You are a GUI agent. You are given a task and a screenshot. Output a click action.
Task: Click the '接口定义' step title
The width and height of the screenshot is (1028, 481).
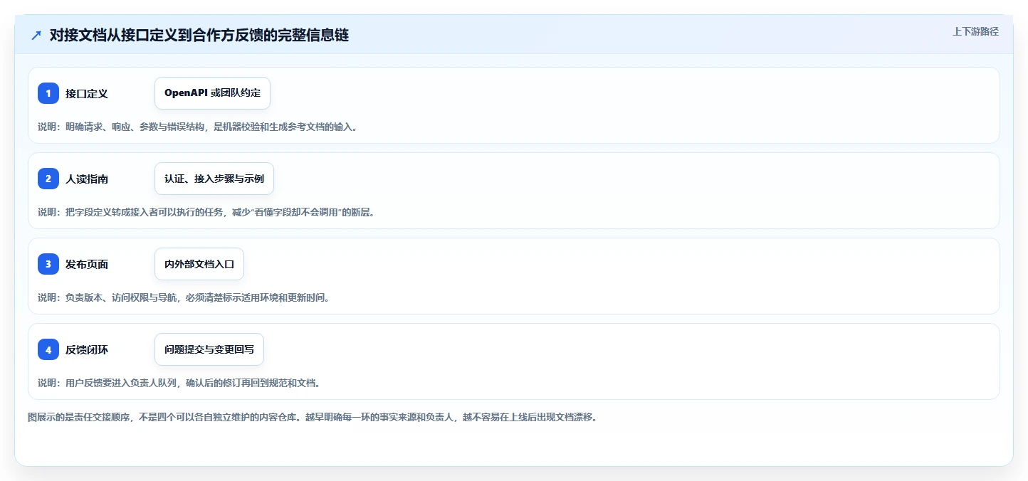click(x=87, y=93)
